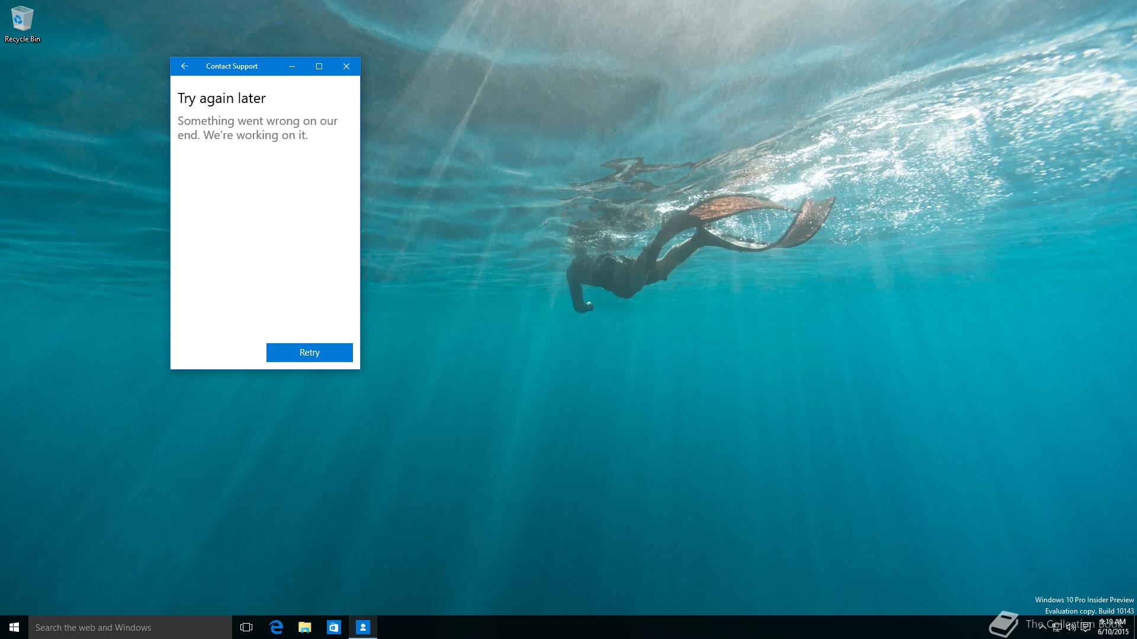Minimize the Contact Support window

pyautogui.click(x=292, y=66)
